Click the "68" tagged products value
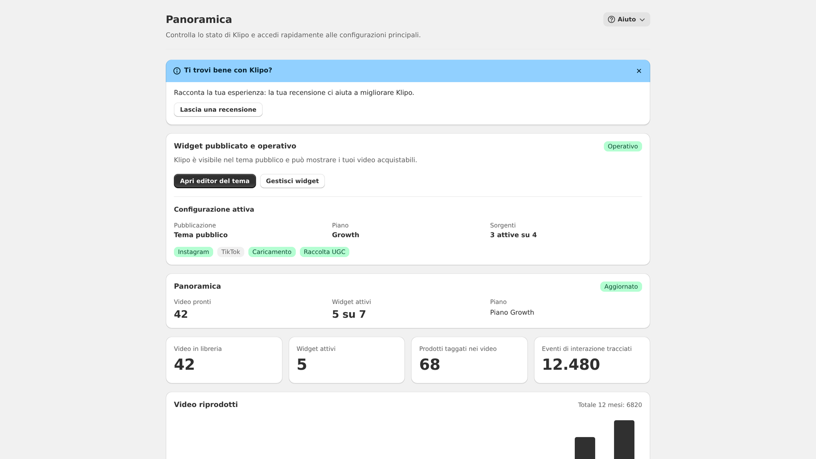Screen dimensions: 816x459 coord(429,365)
